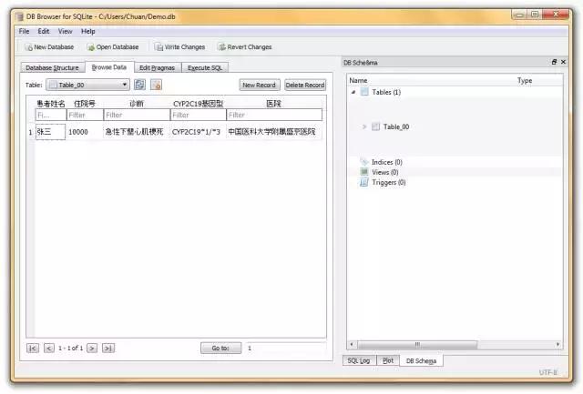Select the 诊断 cell in row 1
Screen dimensions: 583x394
[137, 132]
